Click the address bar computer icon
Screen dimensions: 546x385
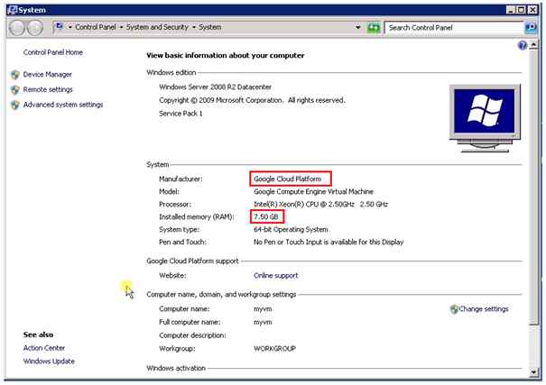pos(60,27)
